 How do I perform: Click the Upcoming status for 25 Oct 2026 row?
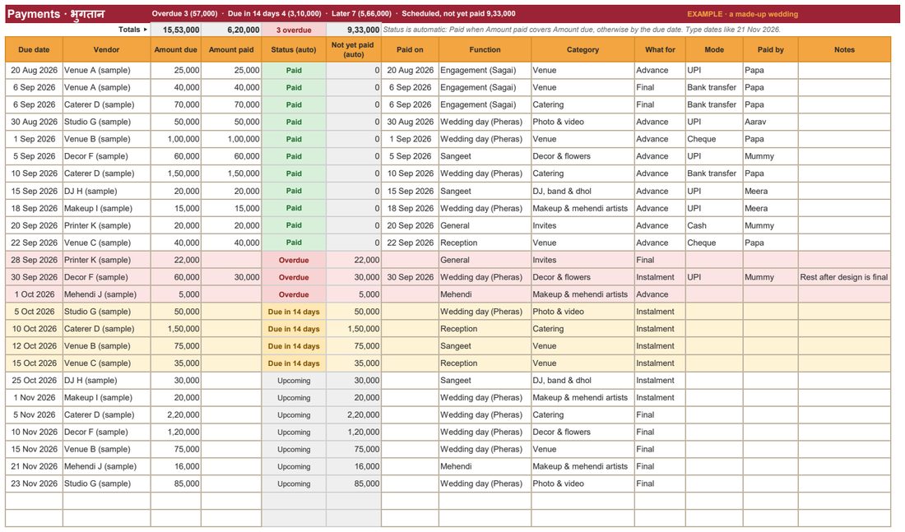(x=294, y=380)
